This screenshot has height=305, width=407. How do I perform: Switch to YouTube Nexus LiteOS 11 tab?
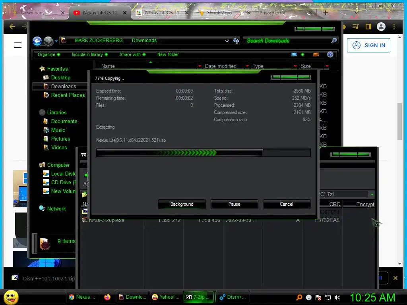[x=100, y=12]
